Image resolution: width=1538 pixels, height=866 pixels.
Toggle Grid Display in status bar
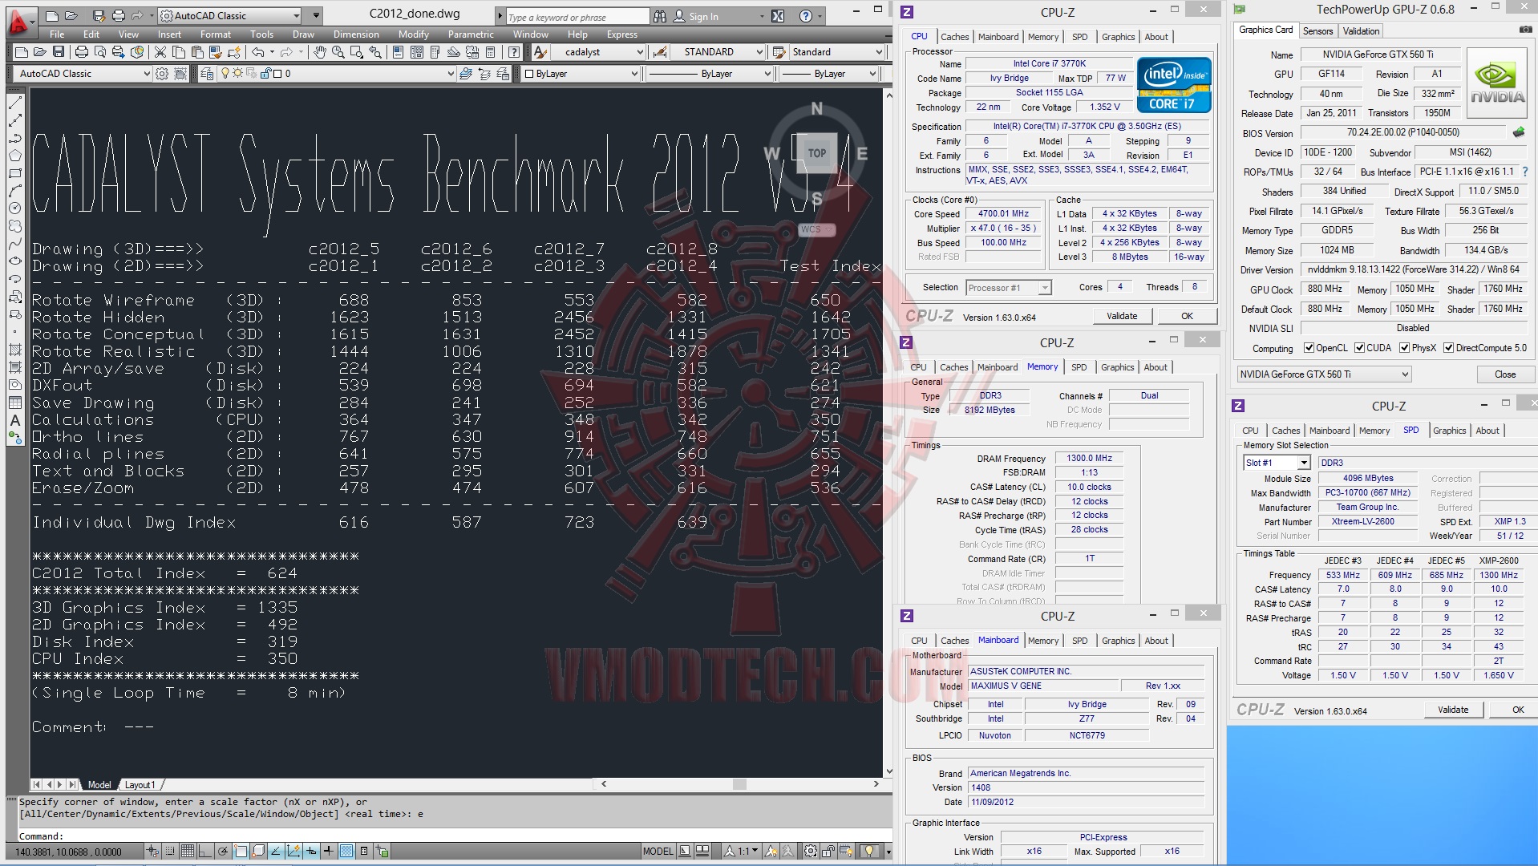(187, 852)
